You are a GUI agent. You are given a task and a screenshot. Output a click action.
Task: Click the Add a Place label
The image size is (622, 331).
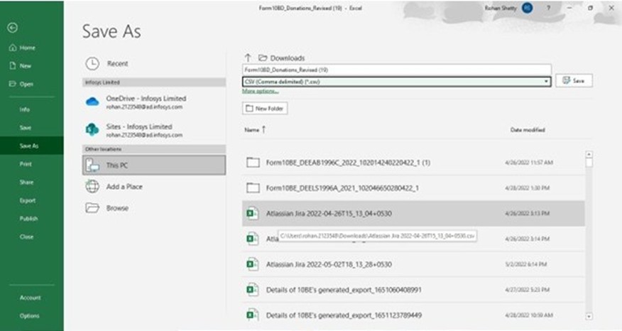point(124,187)
